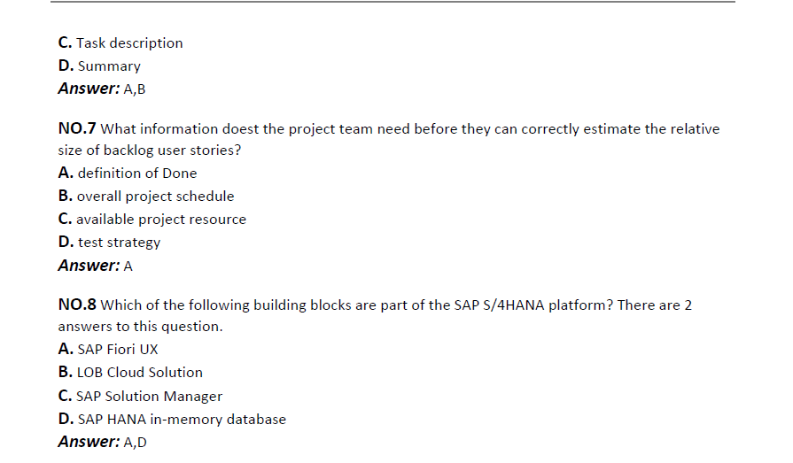The width and height of the screenshot is (793, 463).
Task: Click option C Task description
Action: pos(121,43)
